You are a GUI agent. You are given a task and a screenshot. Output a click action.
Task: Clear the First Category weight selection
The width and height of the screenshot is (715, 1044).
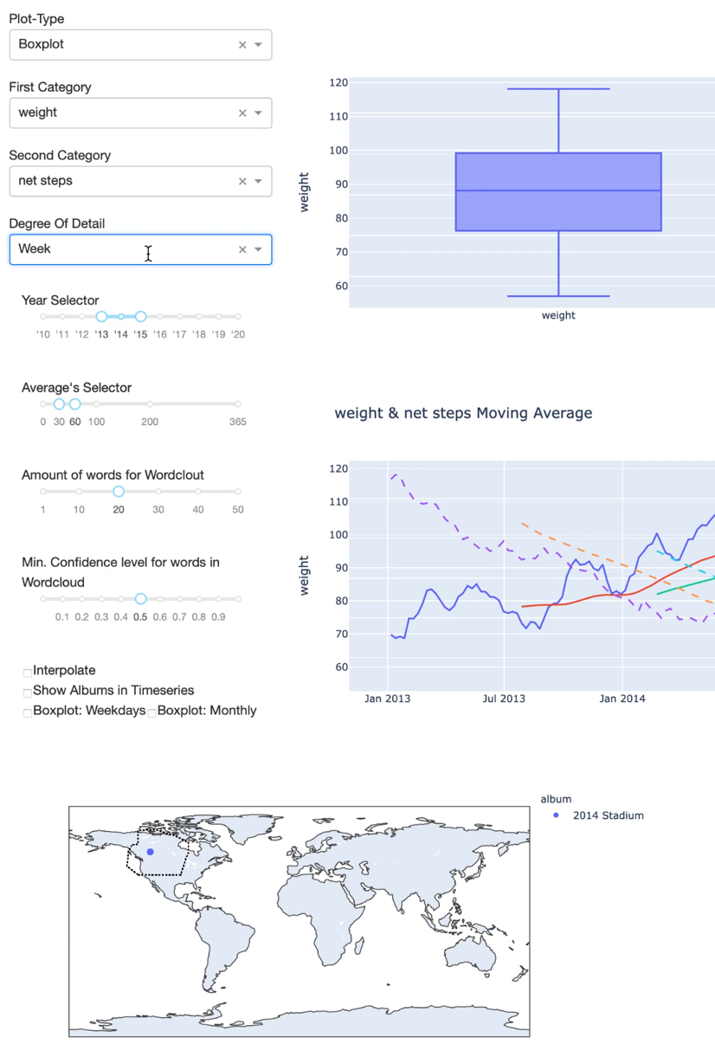[x=242, y=113]
